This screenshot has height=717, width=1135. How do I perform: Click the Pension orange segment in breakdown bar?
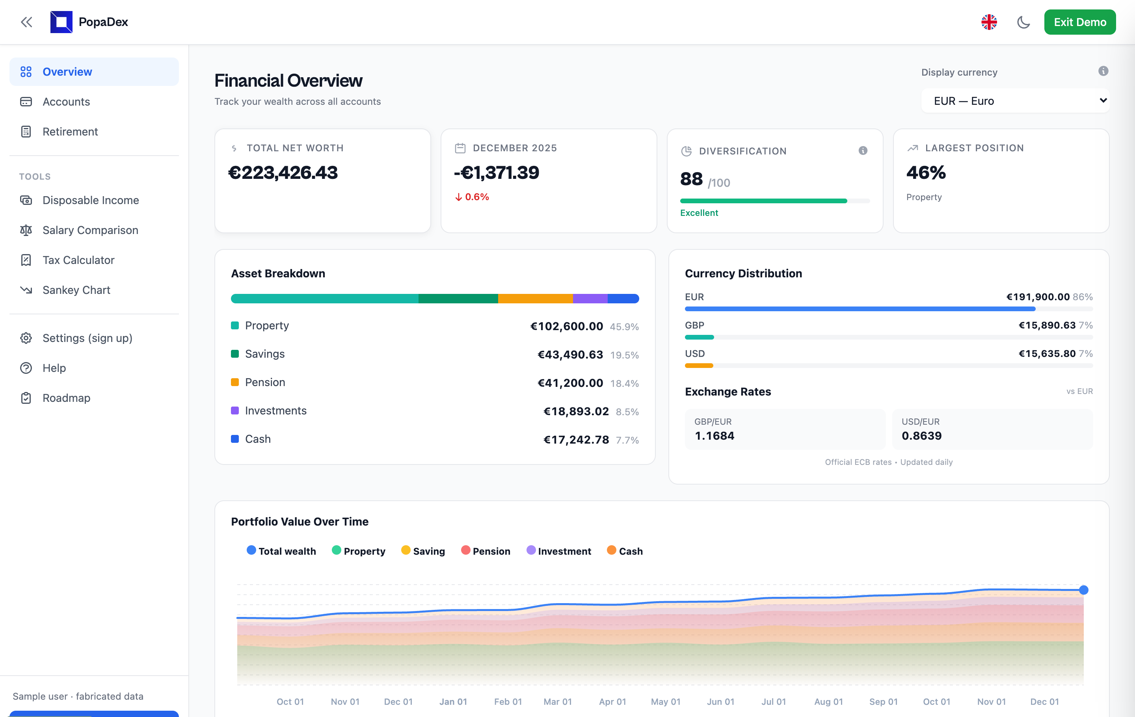[x=536, y=299]
